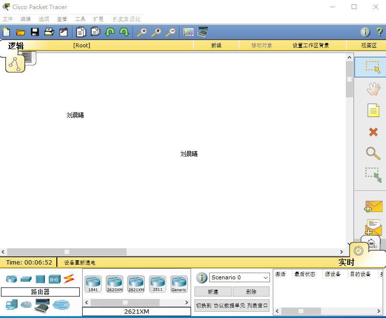Image resolution: width=386 pixels, height=318 pixels.
Task: Click the Paste icon in toolbar
Action: pos(95,32)
